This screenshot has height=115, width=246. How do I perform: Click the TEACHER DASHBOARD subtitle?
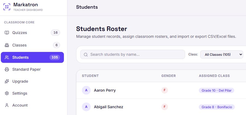[x=28, y=10]
